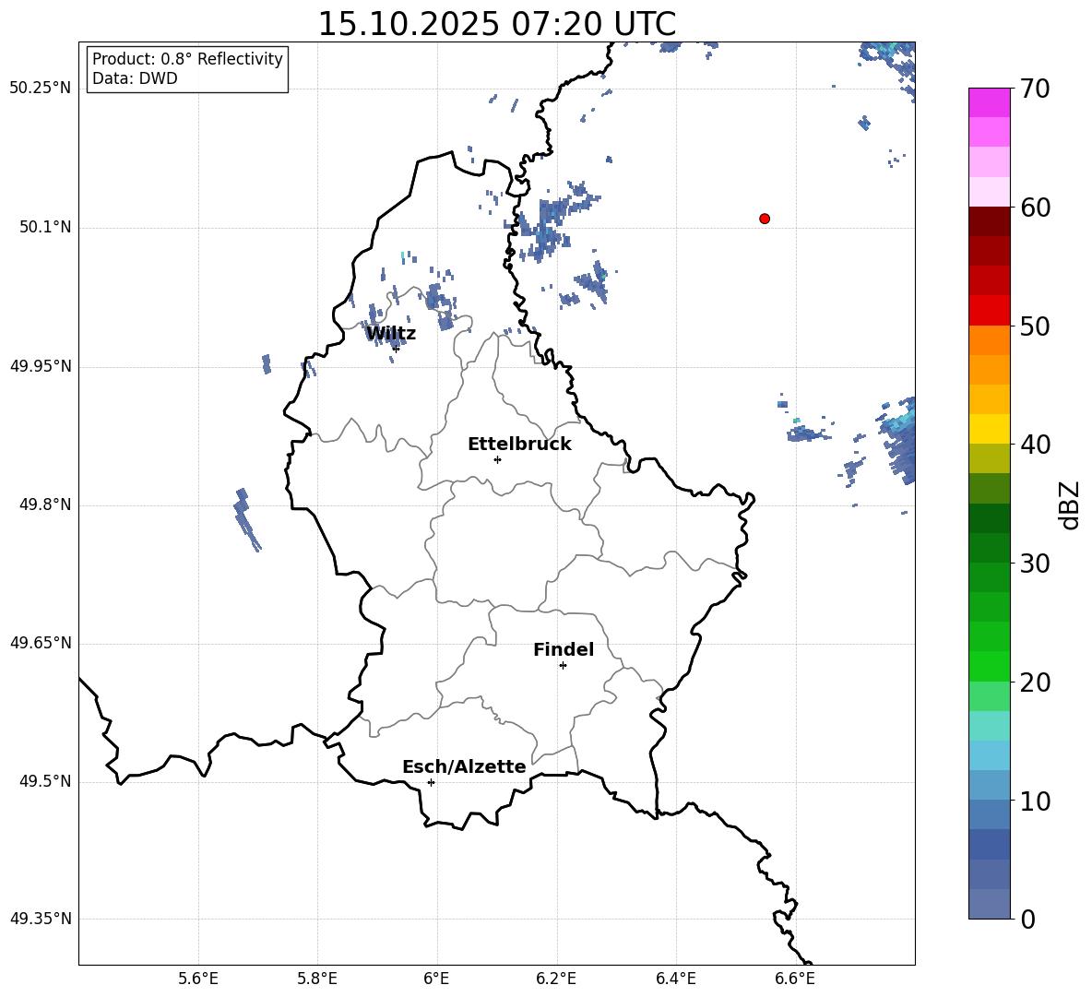The image size is (1092, 997).
Task: Click the magenta top colorbar segment
Action: (x=989, y=102)
